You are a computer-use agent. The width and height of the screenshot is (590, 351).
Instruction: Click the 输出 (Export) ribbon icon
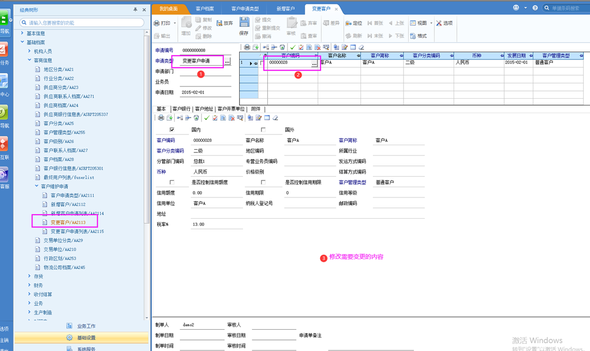pos(157,36)
